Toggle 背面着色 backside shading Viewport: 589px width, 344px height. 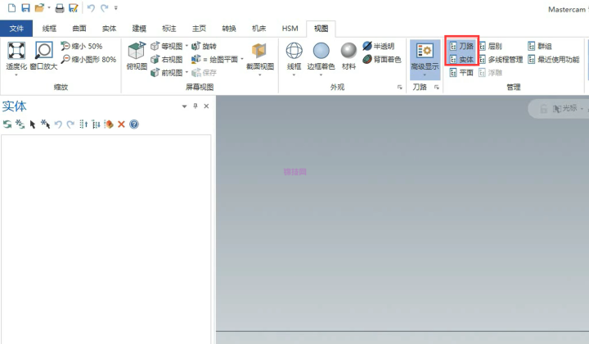(382, 60)
